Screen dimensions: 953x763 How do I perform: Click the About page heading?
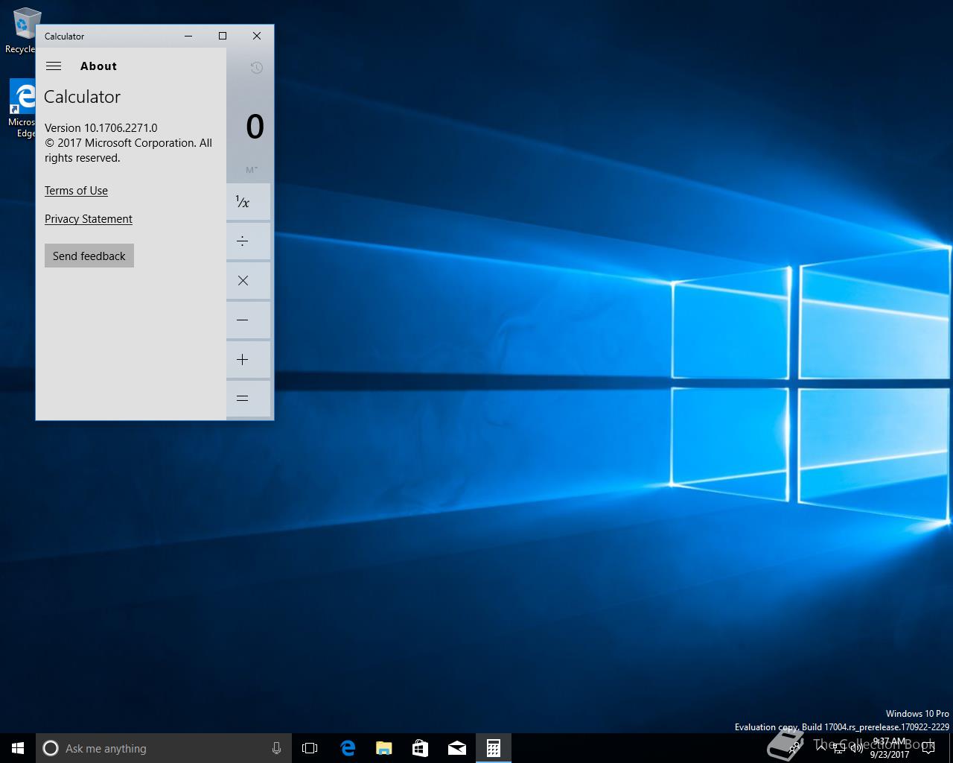tap(98, 66)
